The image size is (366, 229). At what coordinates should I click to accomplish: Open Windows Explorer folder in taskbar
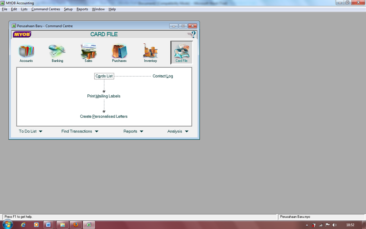[63, 225]
